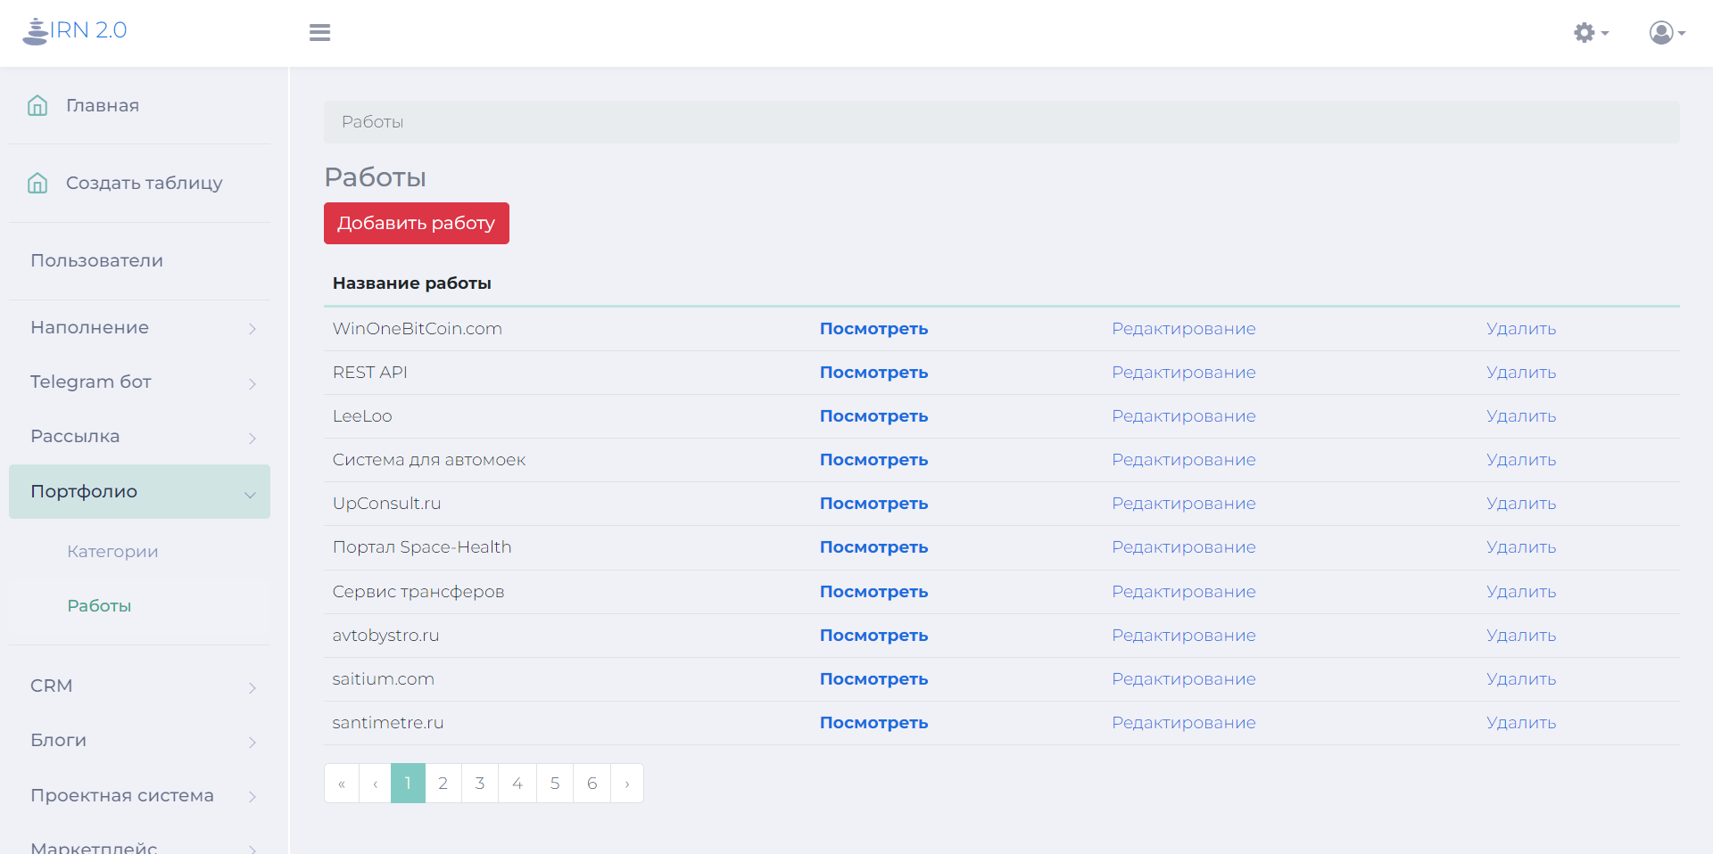Click the home icon beside Главная
This screenshot has width=1713, height=854.
(37, 105)
